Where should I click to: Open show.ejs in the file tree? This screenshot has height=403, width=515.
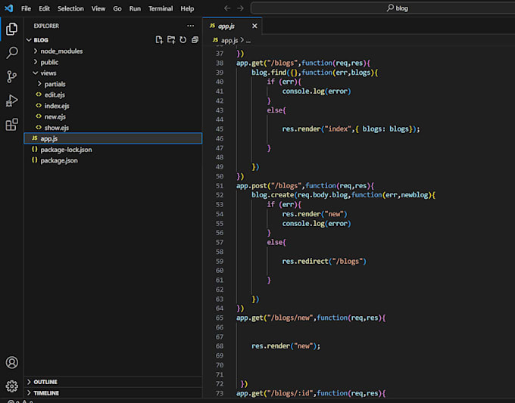click(x=113, y=128)
